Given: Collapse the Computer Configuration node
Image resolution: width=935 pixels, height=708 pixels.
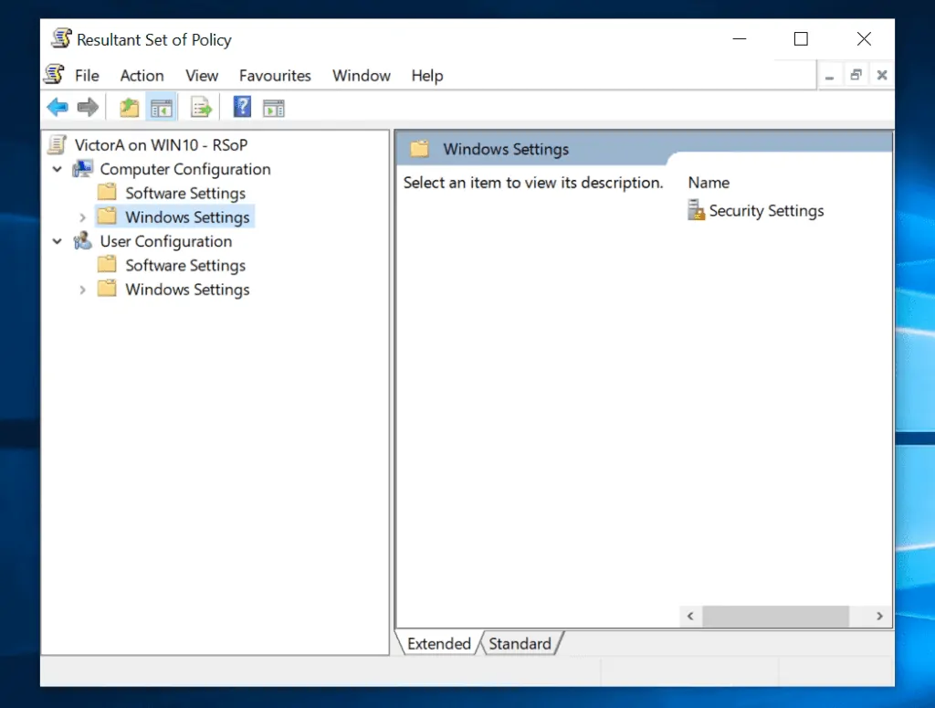Looking at the screenshot, I should click(58, 169).
